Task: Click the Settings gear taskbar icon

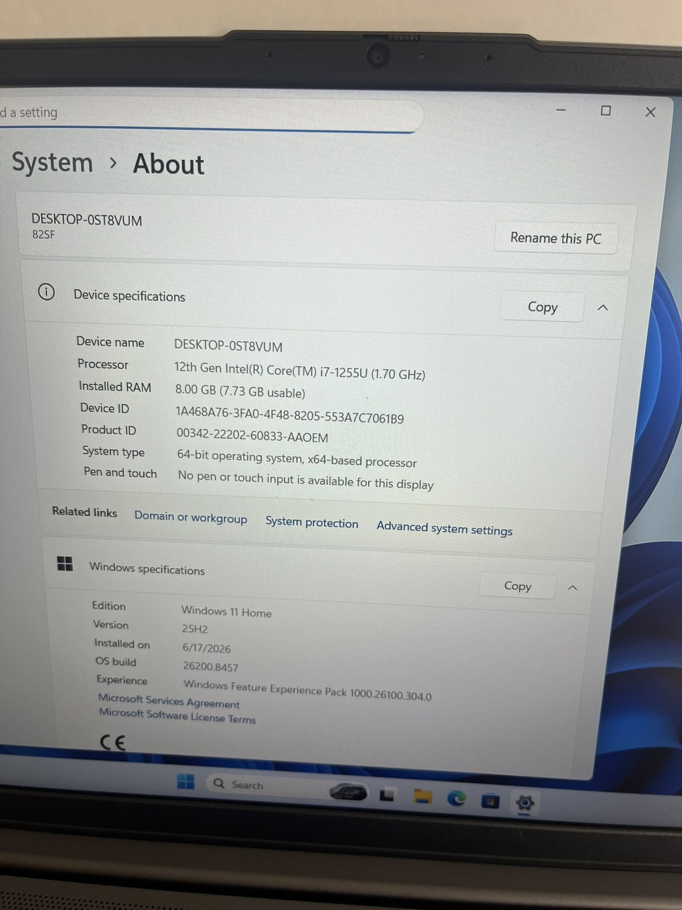Action: tap(525, 803)
